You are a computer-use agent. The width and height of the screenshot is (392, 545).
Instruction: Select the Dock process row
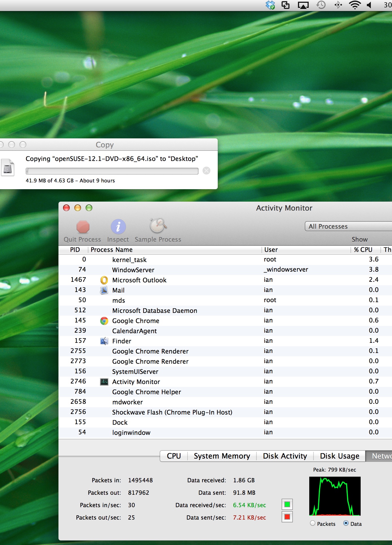tap(225, 422)
